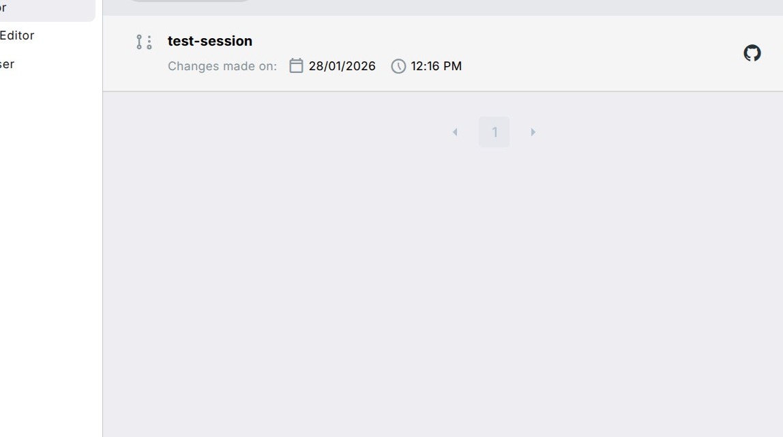Click blank area below the pagination
783x437 pixels.
pyautogui.click(x=443, y=286)
